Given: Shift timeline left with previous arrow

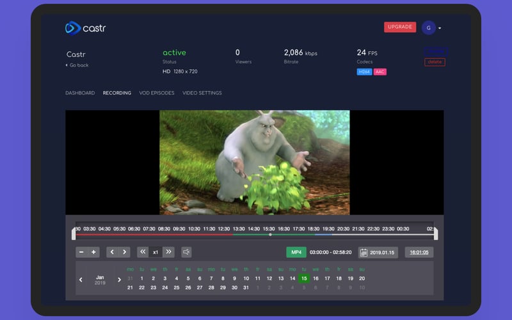Looking at the screenshot, I should click(x=113, y=252).
